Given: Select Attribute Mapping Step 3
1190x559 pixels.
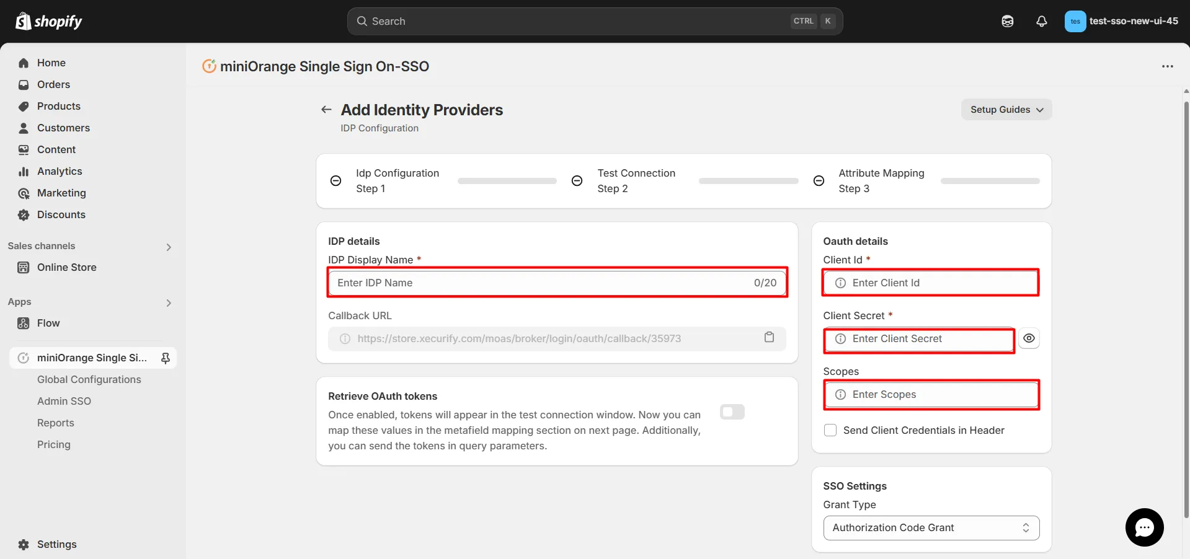Looking at the screenshot, I should [x=881, y=181].
